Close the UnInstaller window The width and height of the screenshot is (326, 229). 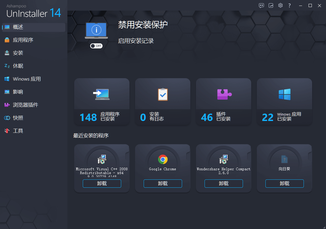[x=319, y=6]
